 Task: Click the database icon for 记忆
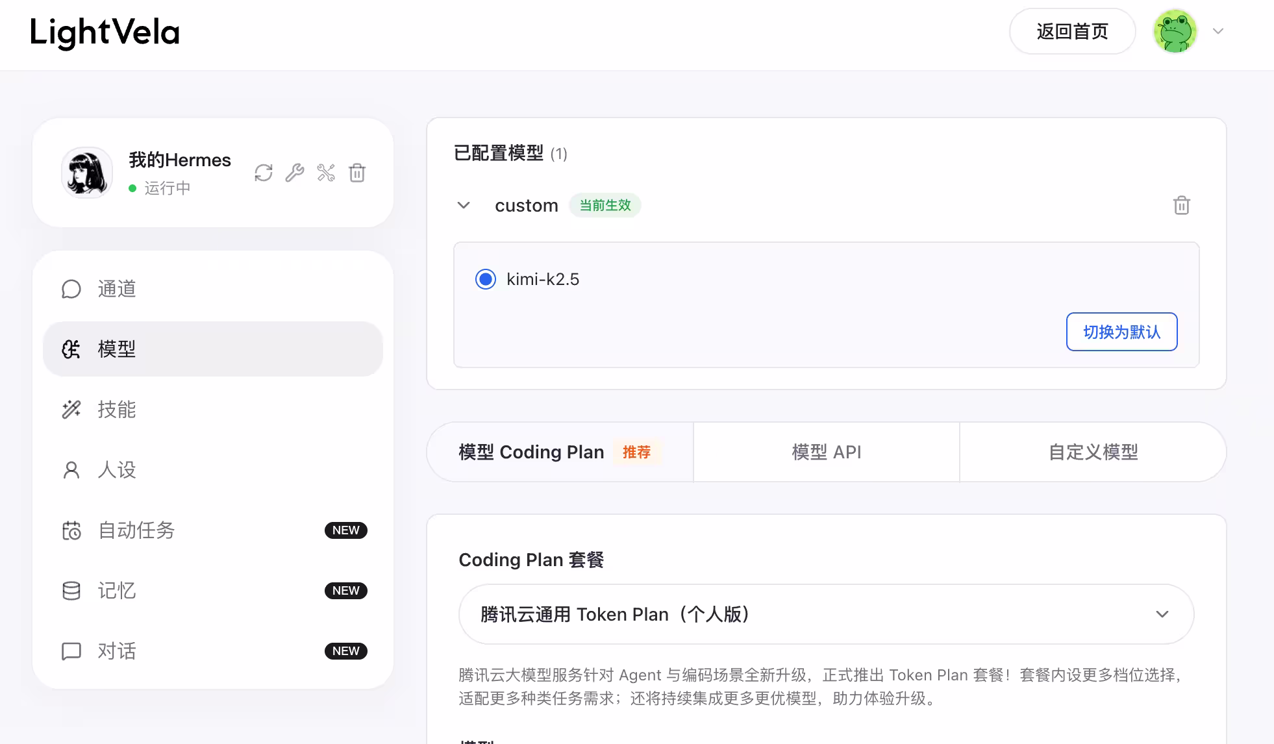point(71,591)
